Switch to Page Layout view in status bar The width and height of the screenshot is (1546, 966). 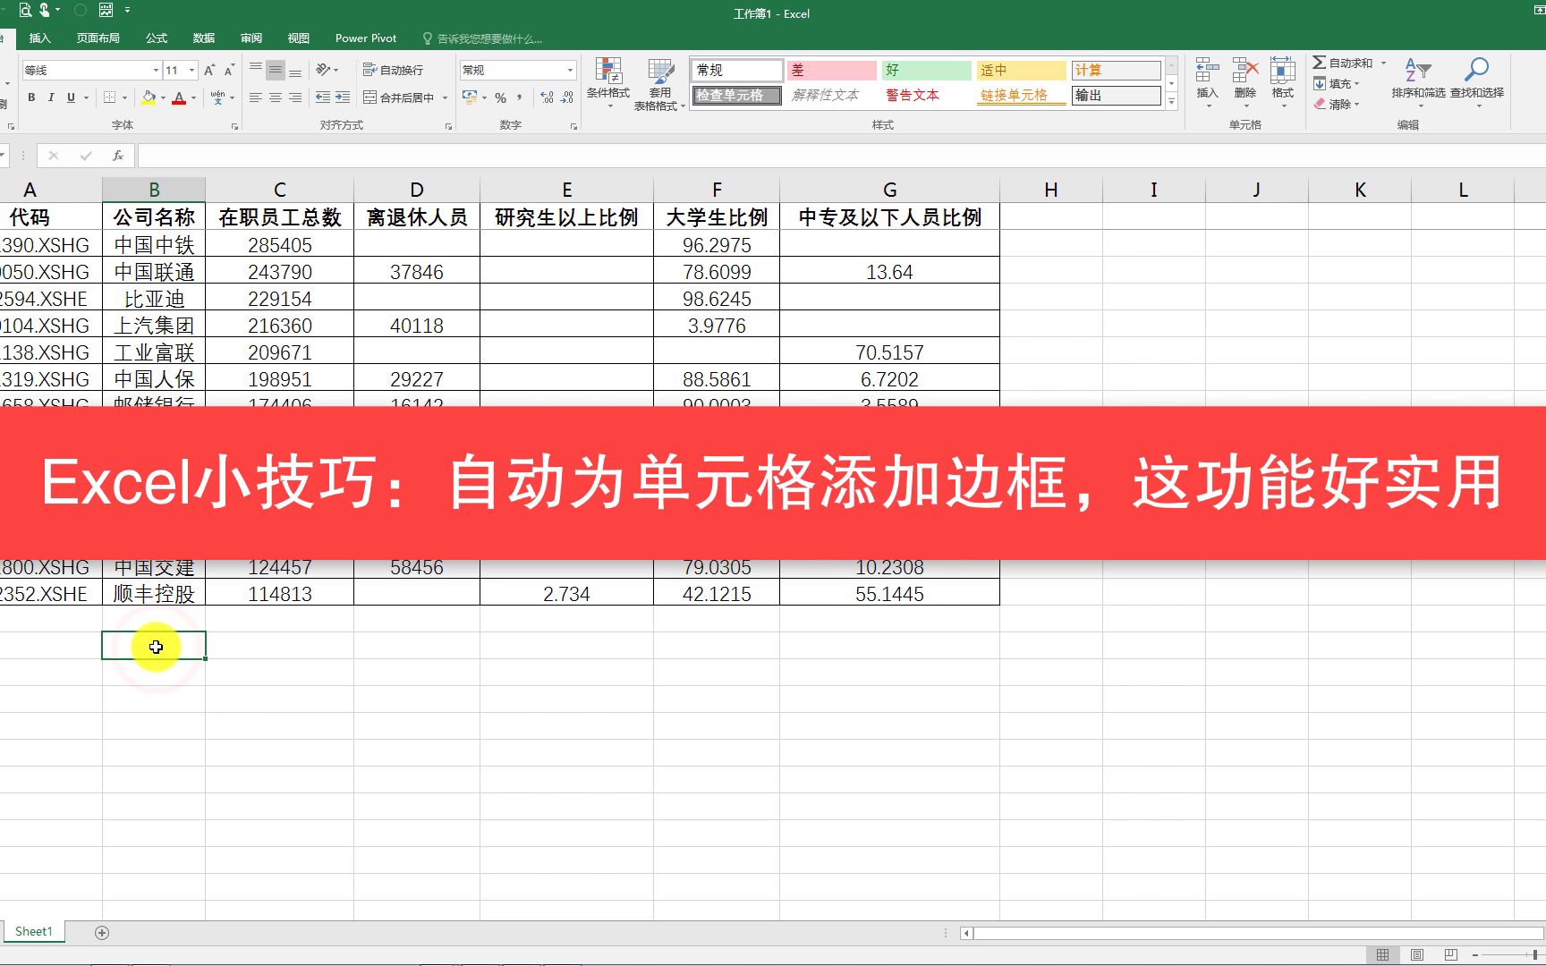1417,954
